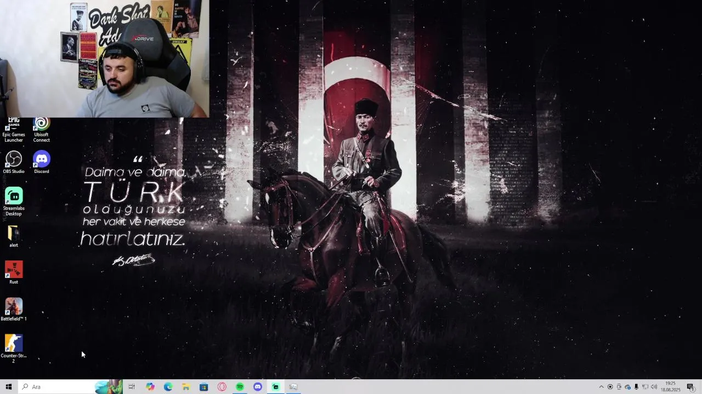Screen dimensions: 702x394
Task: Select the Streamlabs Desktop shortcut icon
Action: (14, 201)
